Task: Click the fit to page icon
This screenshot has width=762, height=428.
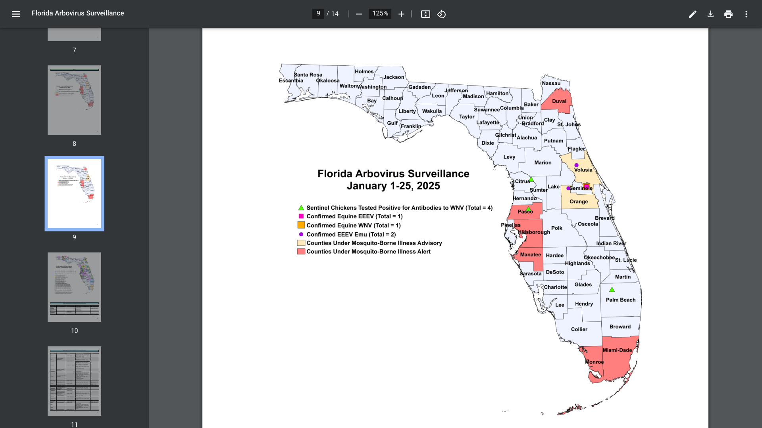Action: click(x=425, y=14)
